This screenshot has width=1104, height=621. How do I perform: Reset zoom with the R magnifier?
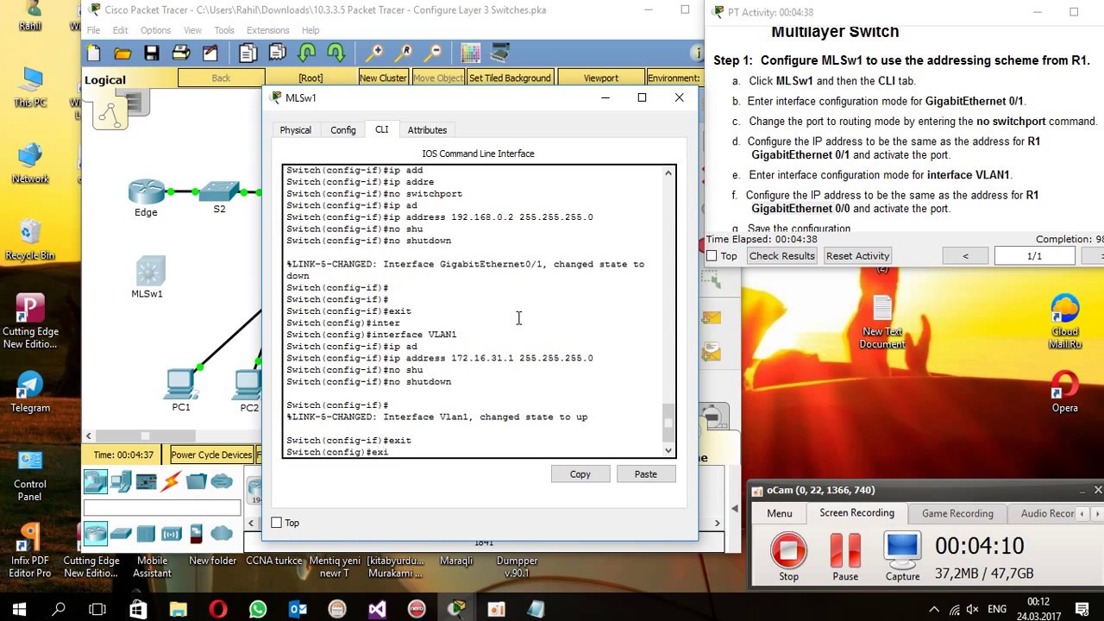(404, 53)
